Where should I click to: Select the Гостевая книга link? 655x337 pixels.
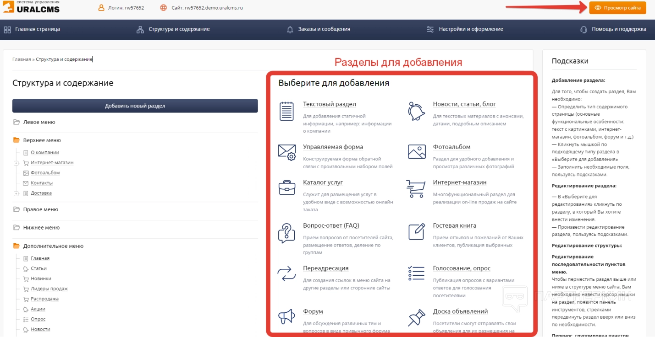pos(455,225)
